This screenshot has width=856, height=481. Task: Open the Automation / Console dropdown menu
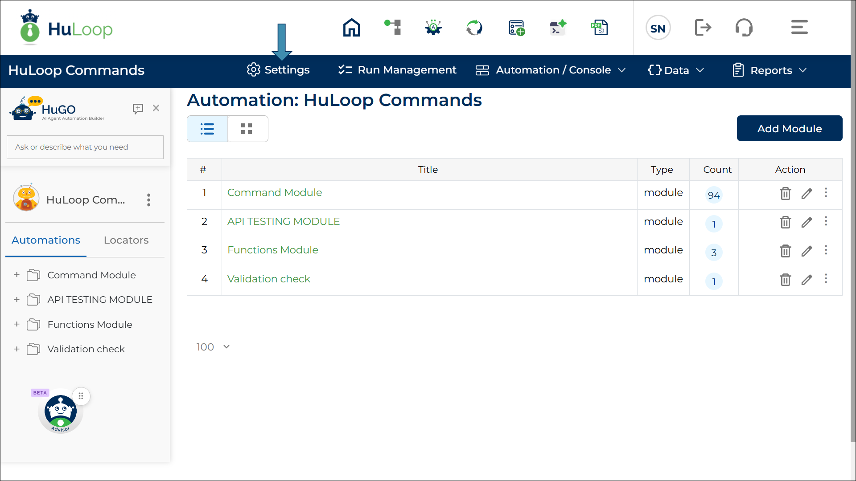pyautogui.click(x=551, y=70)
